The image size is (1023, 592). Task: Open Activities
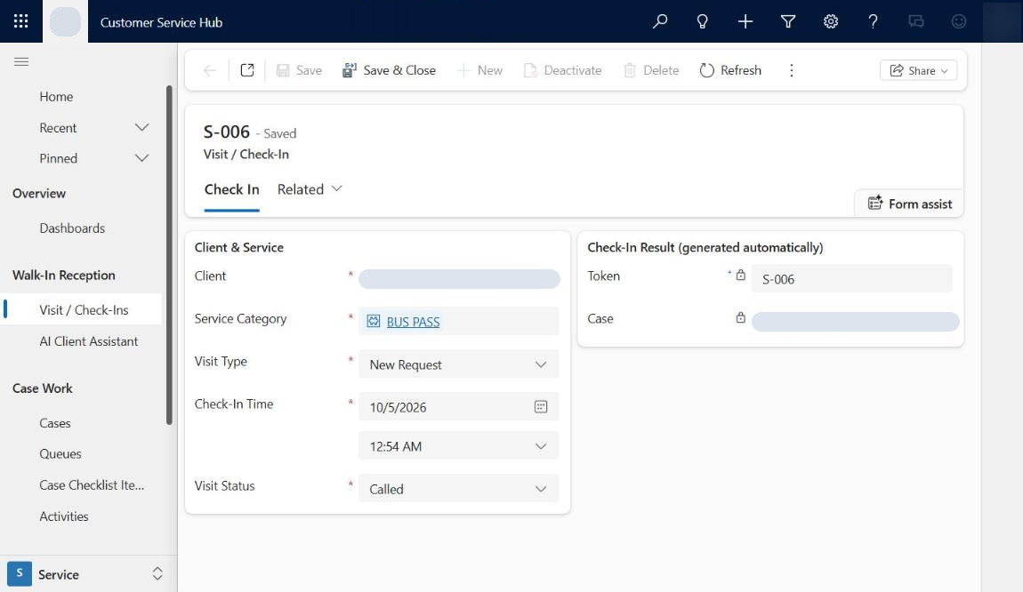click(x=64, y=516)
